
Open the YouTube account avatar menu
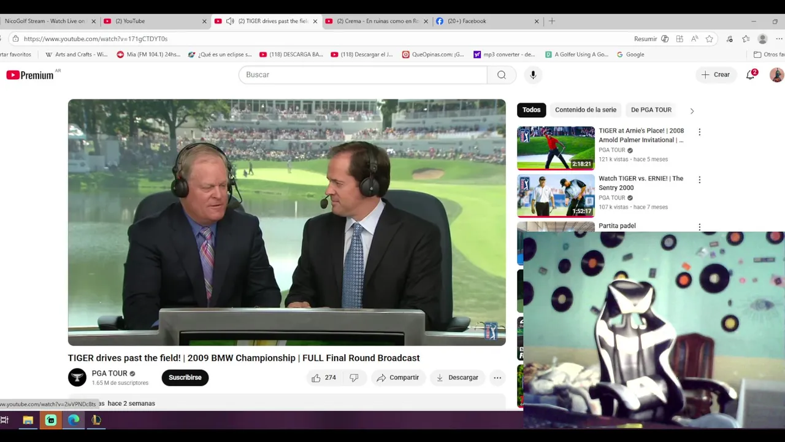776,75
